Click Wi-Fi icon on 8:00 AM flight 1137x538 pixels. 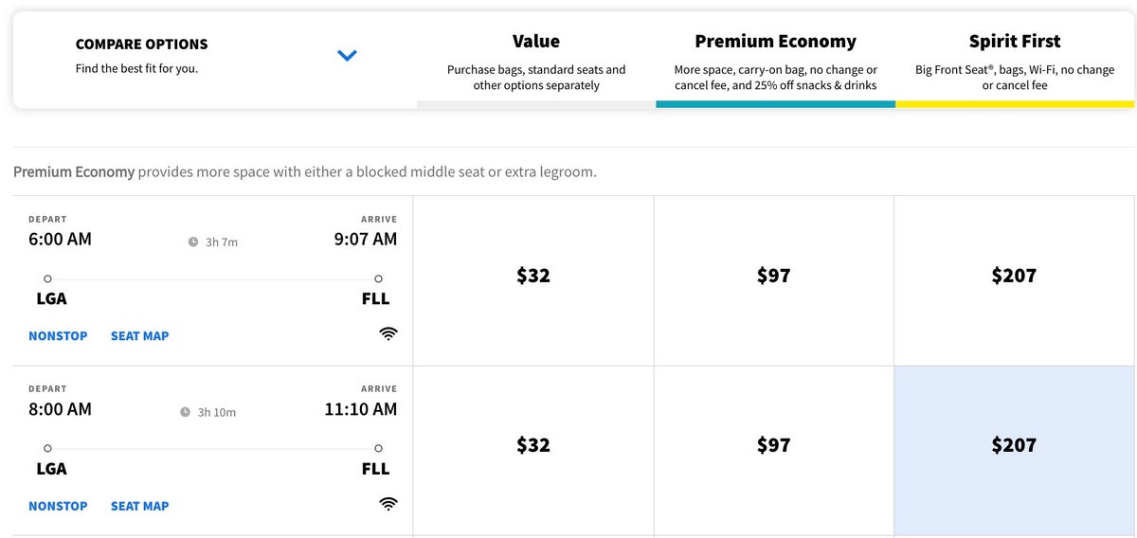pyautogui.click(x=388, y=504)
